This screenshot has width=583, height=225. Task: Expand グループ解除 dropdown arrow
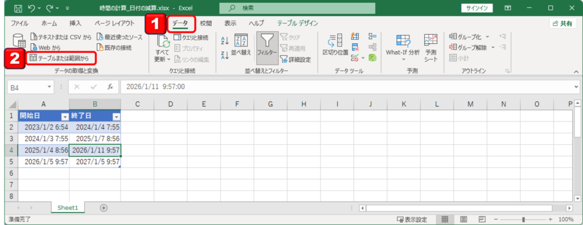click(x=493, y=47)
